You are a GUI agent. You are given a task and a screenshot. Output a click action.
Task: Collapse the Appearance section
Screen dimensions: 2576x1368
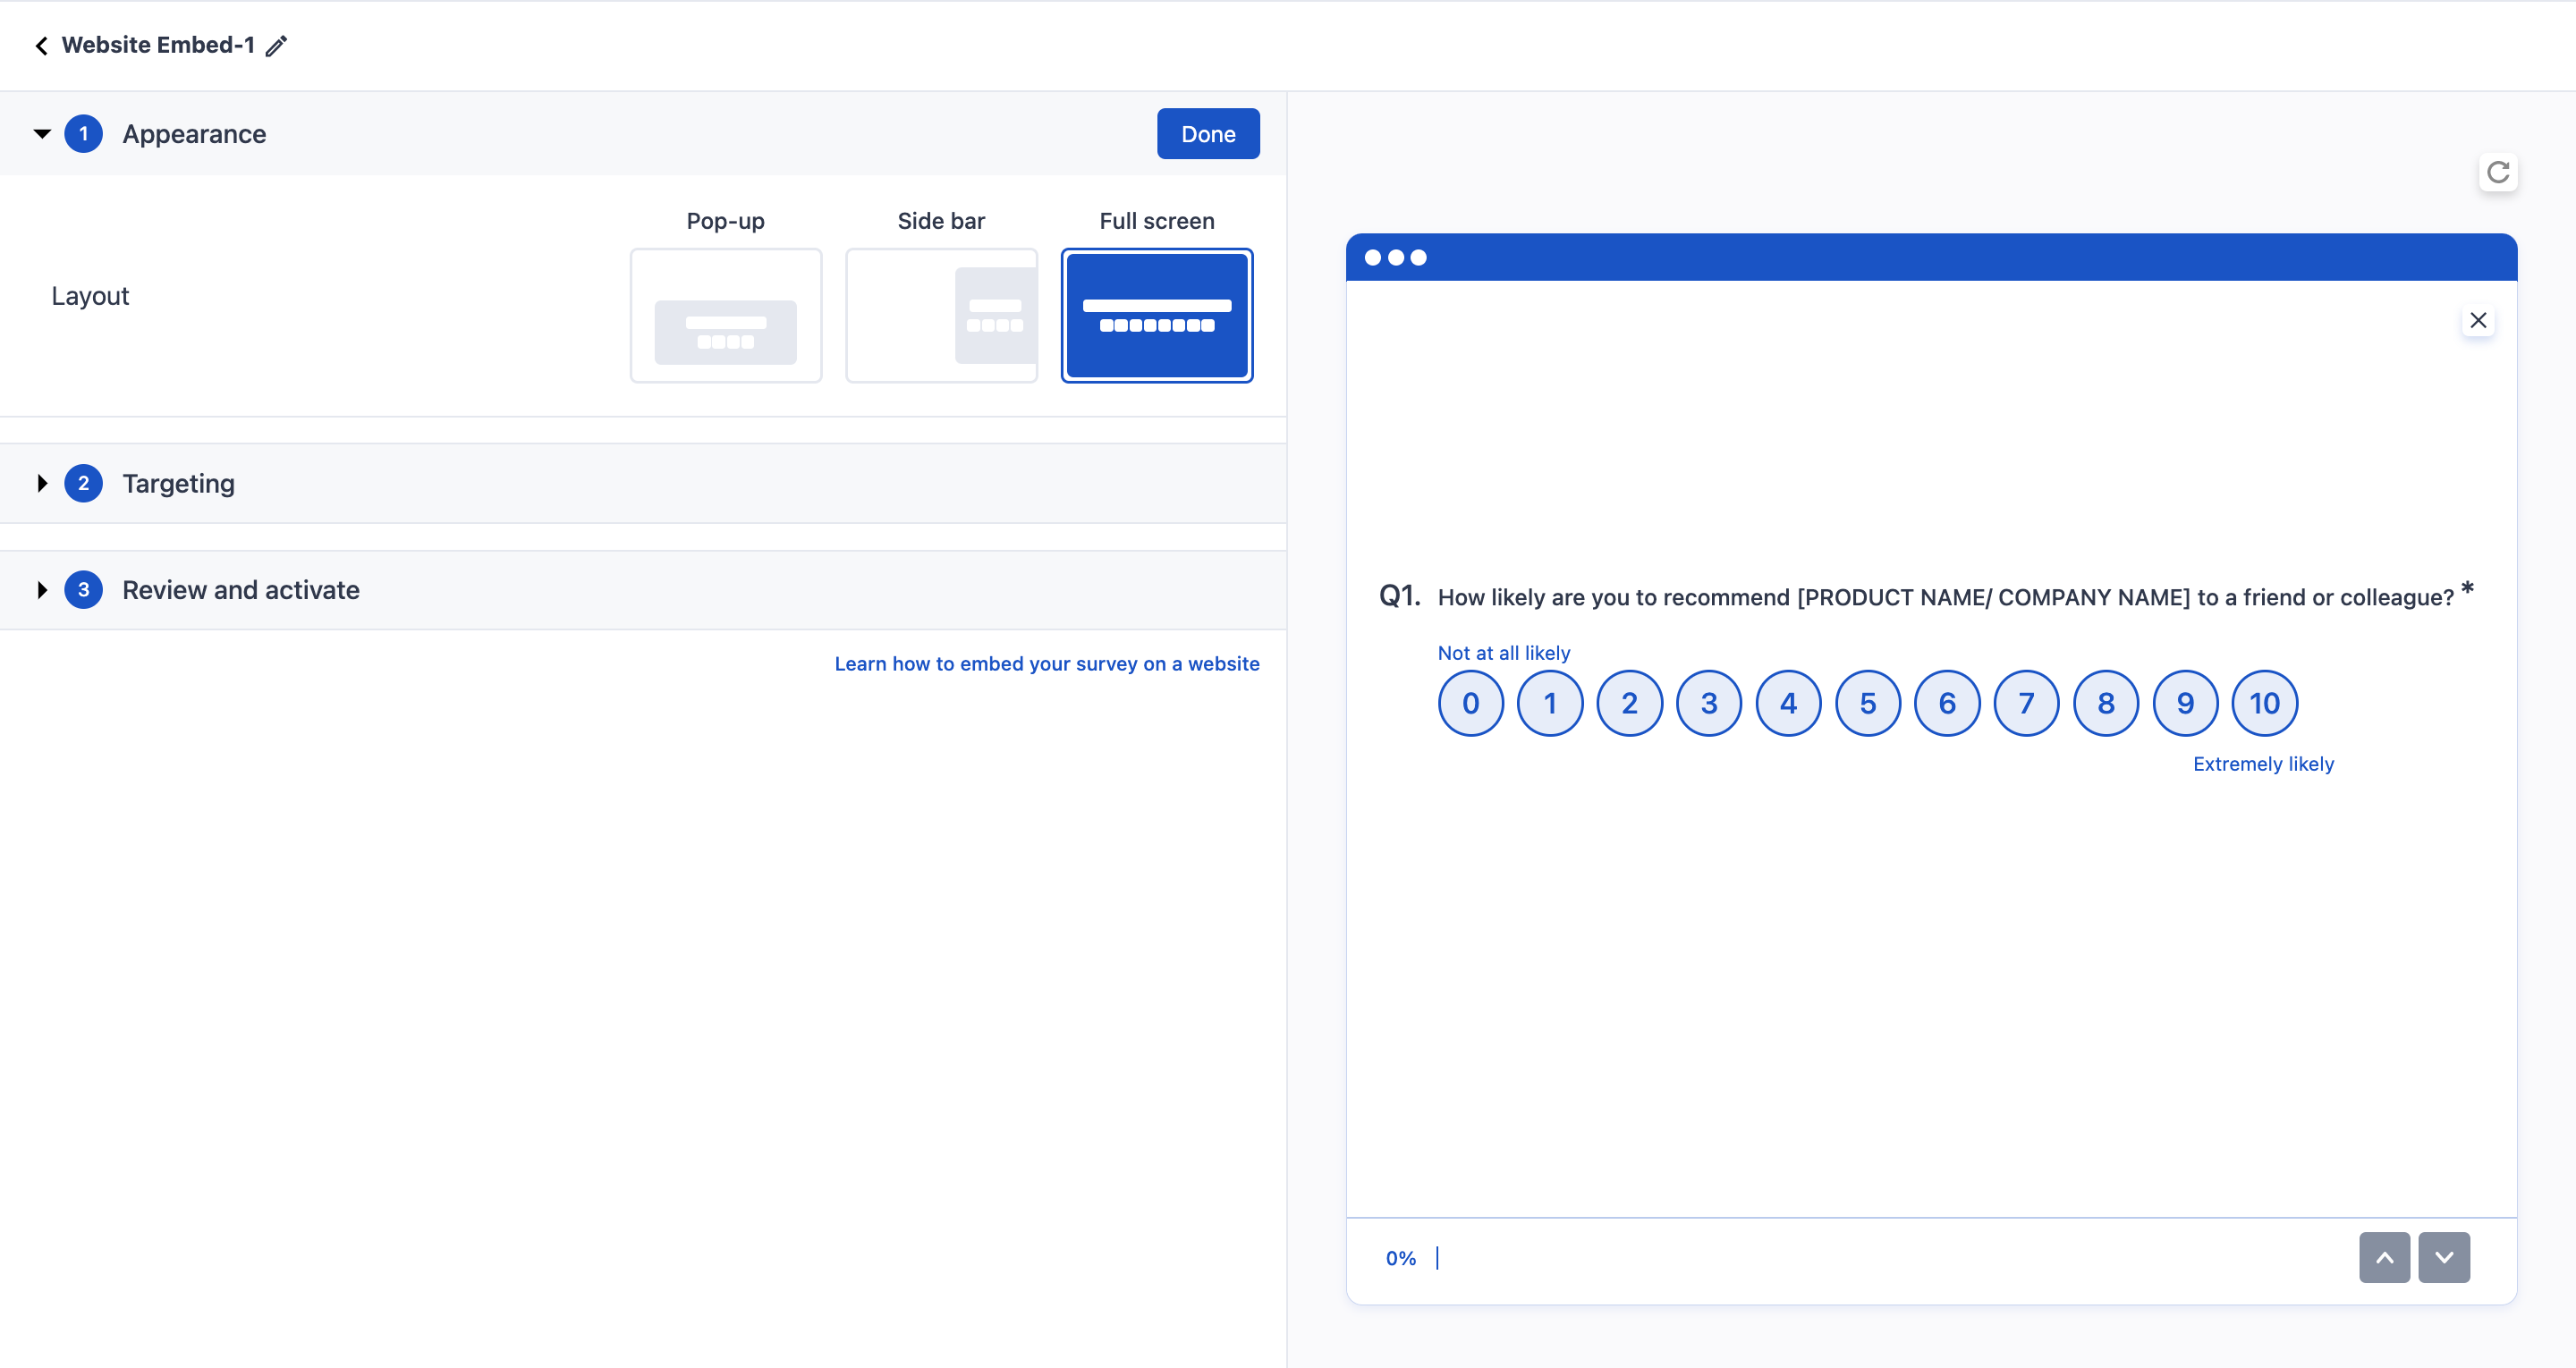42,134
